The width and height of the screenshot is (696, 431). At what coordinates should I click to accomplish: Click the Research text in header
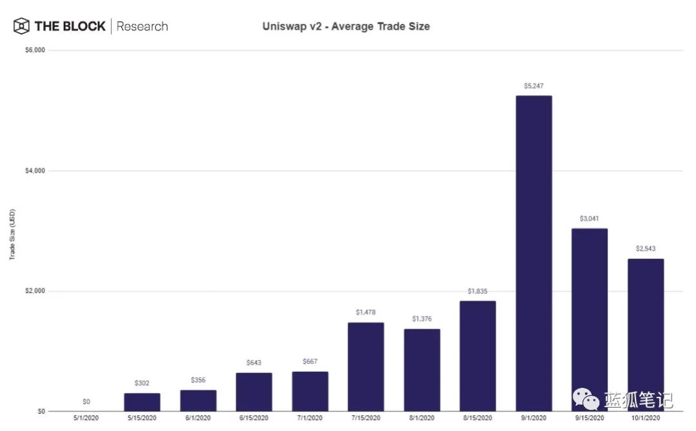click(x=142, y=26)
